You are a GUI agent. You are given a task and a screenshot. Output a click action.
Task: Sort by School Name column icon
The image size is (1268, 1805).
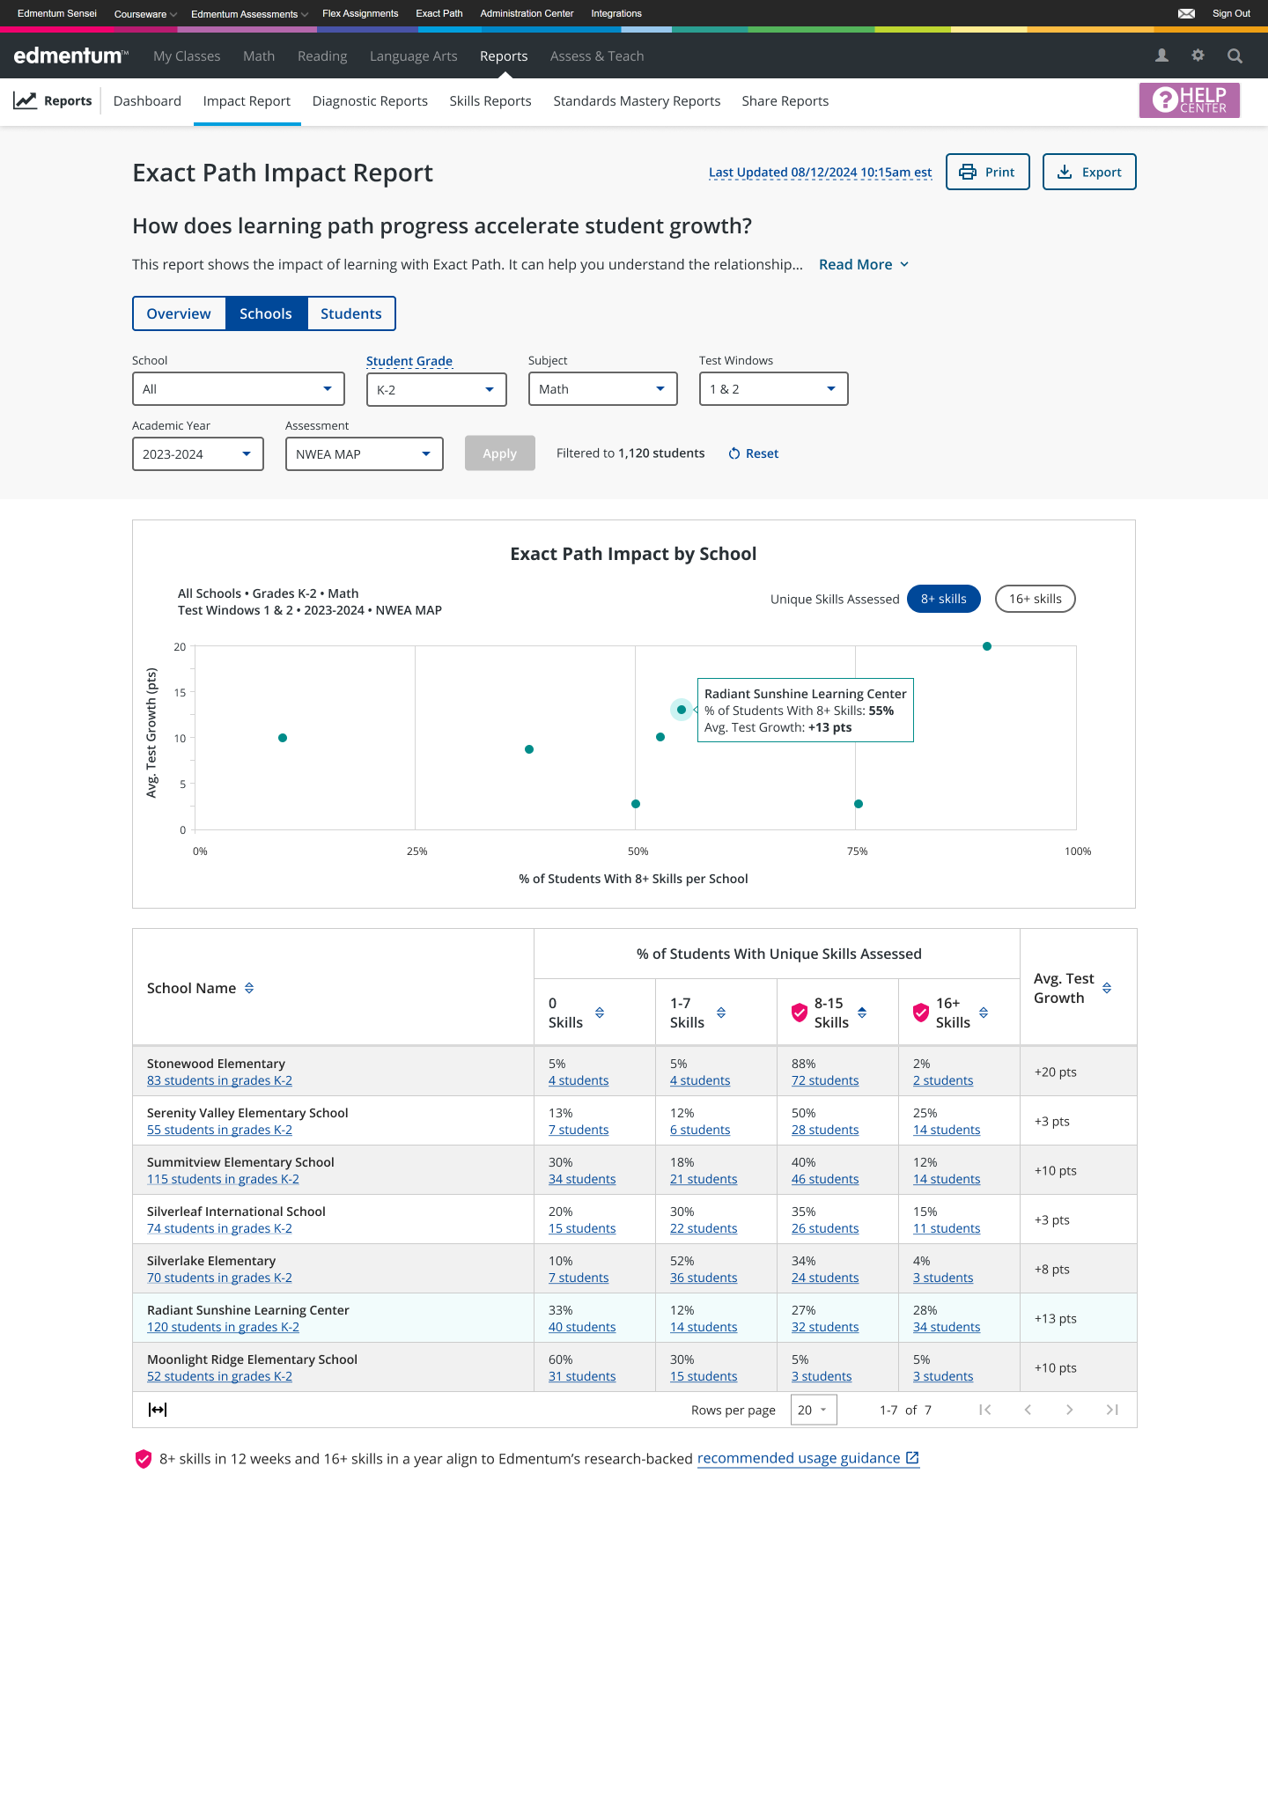249,988
